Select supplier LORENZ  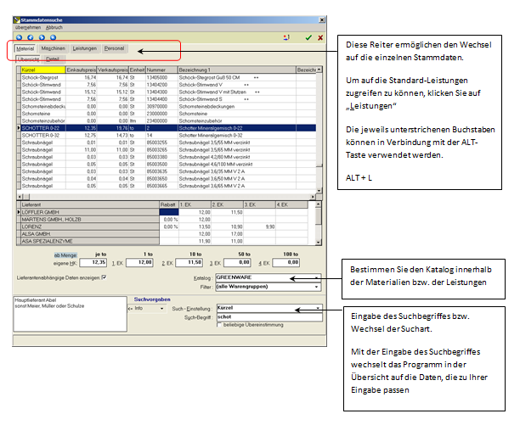(x=90, y=226)
